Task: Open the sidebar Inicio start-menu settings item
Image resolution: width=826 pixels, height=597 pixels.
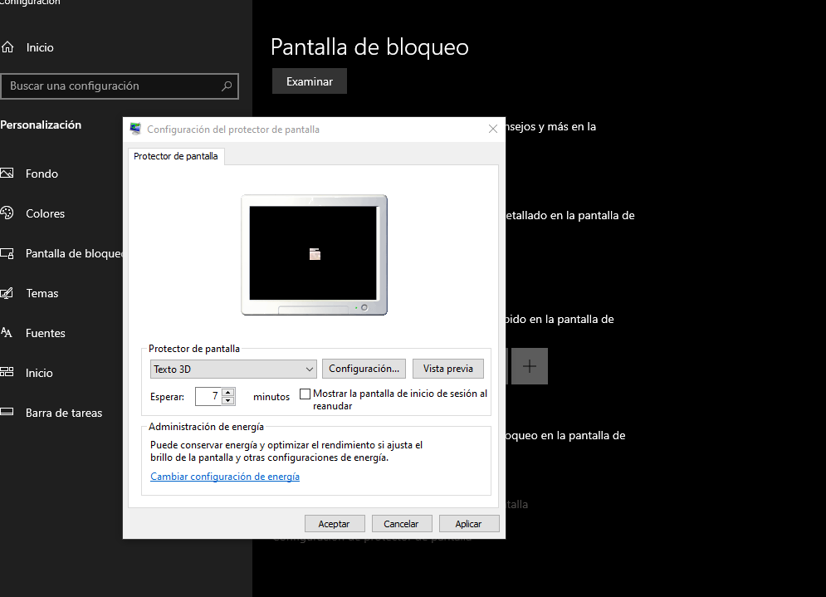Action: pyautogui.click(x=39, y=373)
